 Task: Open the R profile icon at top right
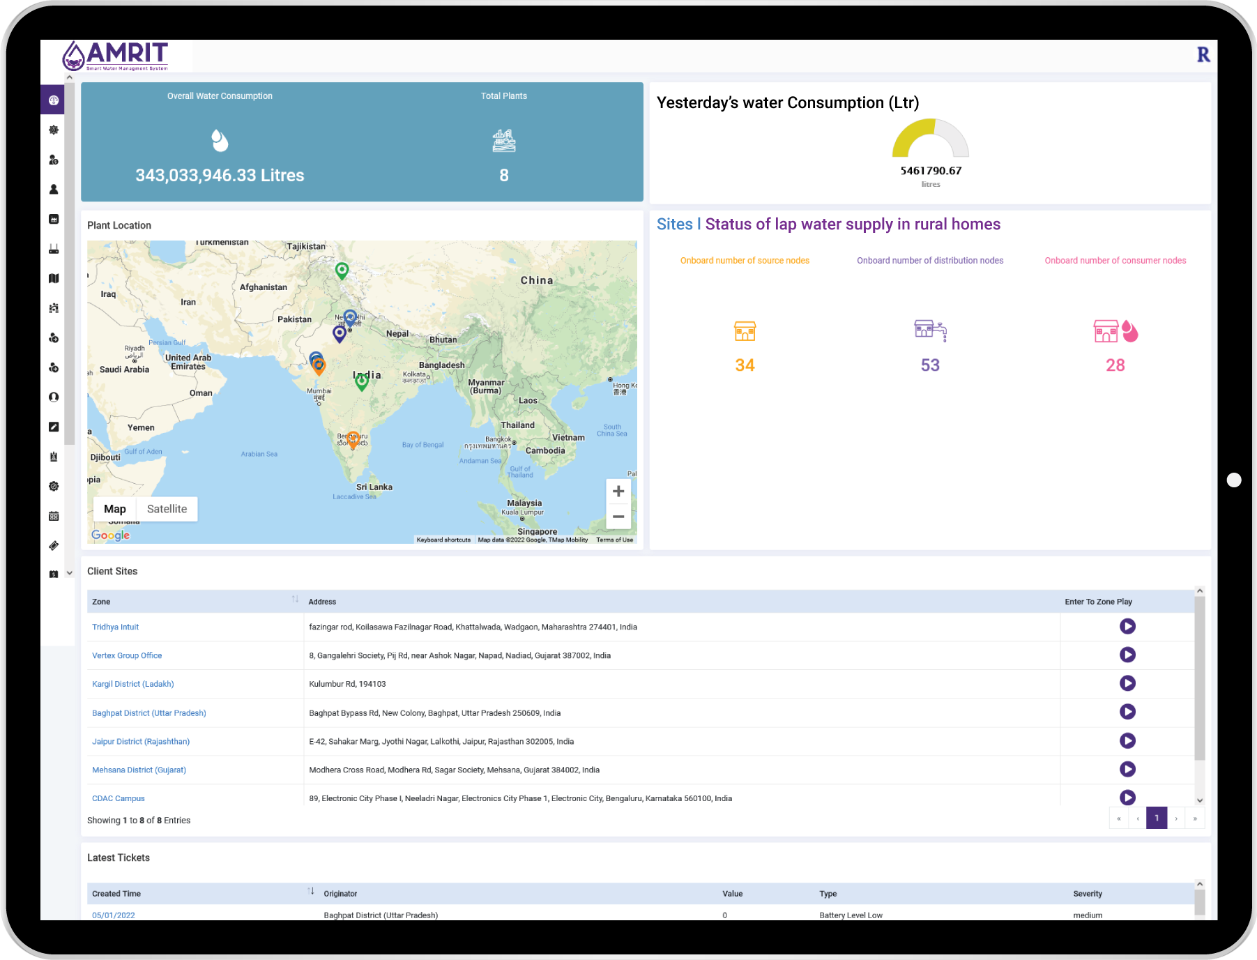click(x=1203, y=54)
